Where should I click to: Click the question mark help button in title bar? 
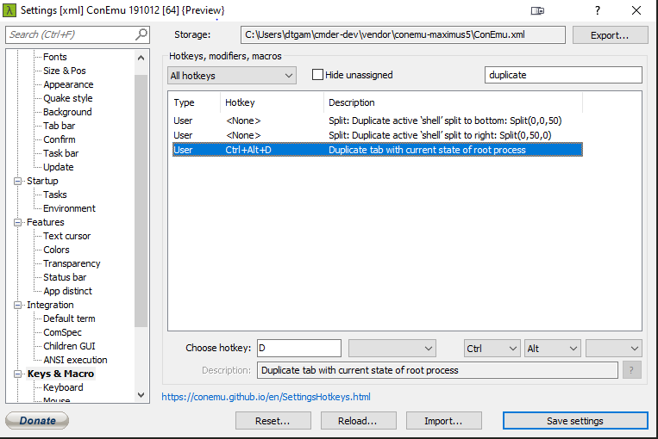[x=597, y=10]
